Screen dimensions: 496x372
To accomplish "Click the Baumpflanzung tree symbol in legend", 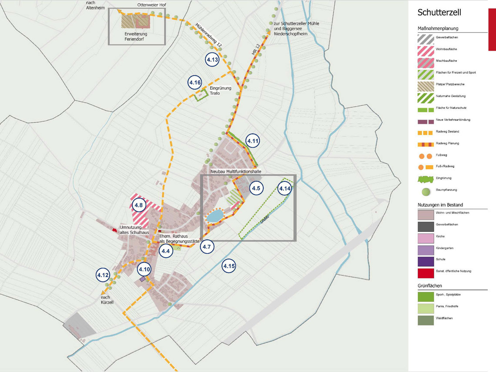I will click(426, 191).
